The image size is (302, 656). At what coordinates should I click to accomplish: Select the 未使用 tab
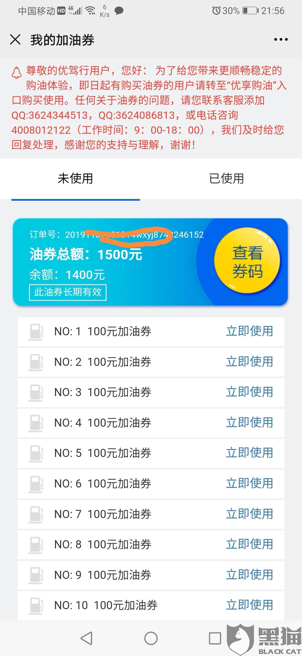tap(75, 179)
